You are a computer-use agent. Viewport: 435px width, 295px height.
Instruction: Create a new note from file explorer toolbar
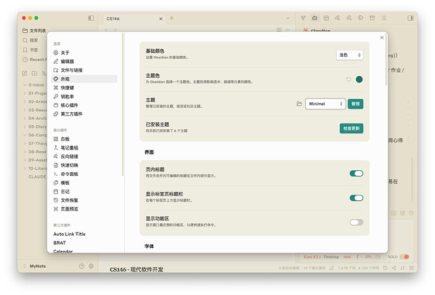click(x=25, y=73)
